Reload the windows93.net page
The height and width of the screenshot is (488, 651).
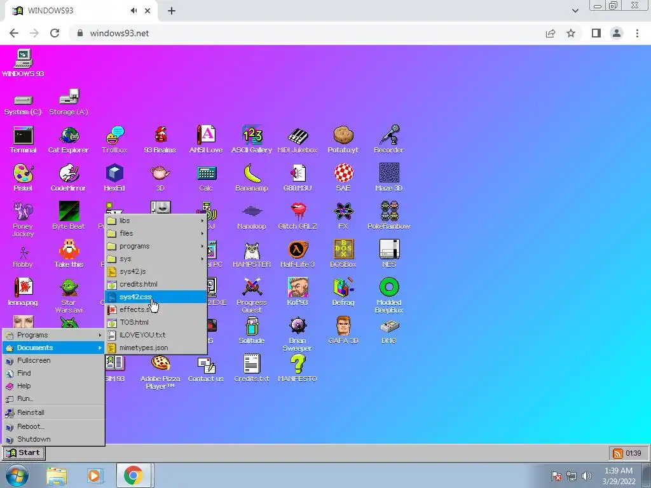pyautogui.click(x=55, y=33)
